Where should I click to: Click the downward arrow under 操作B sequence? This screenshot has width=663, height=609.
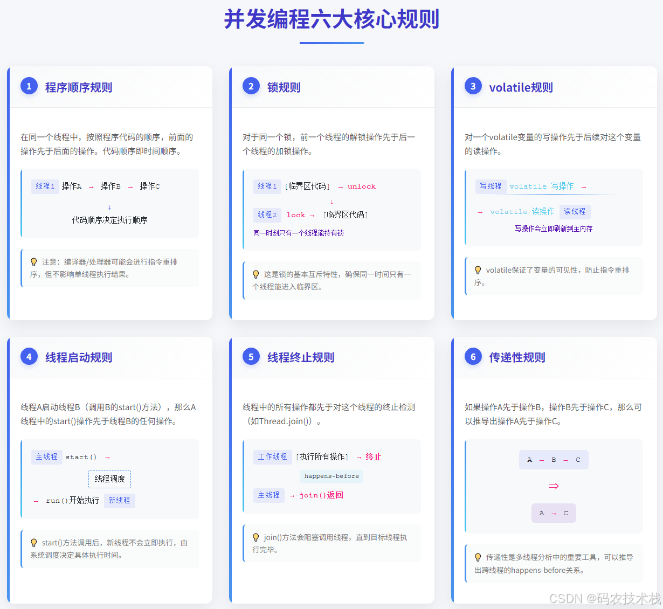(x=109, y=207)
